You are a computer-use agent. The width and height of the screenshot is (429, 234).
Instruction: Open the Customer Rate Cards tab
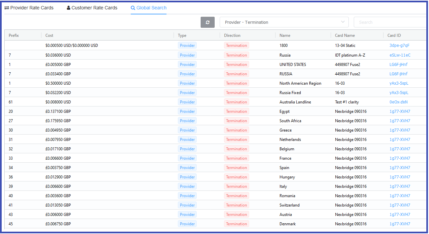point(92,8)
